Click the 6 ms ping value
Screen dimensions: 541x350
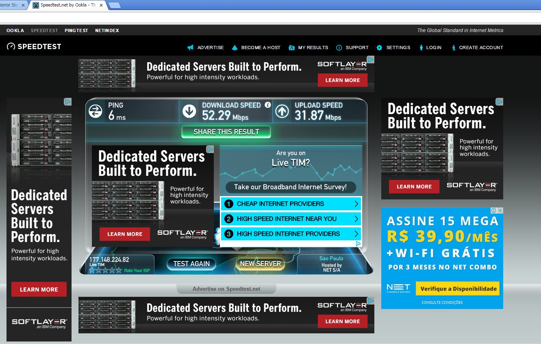(x=117, y=116)
